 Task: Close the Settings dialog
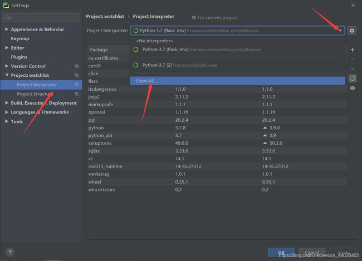coord(353,6)
